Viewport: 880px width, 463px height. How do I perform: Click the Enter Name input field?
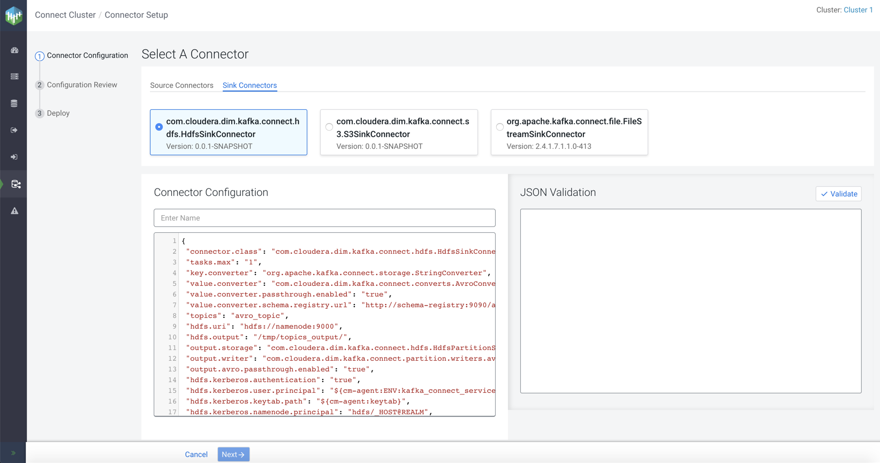tap(324, 218)
